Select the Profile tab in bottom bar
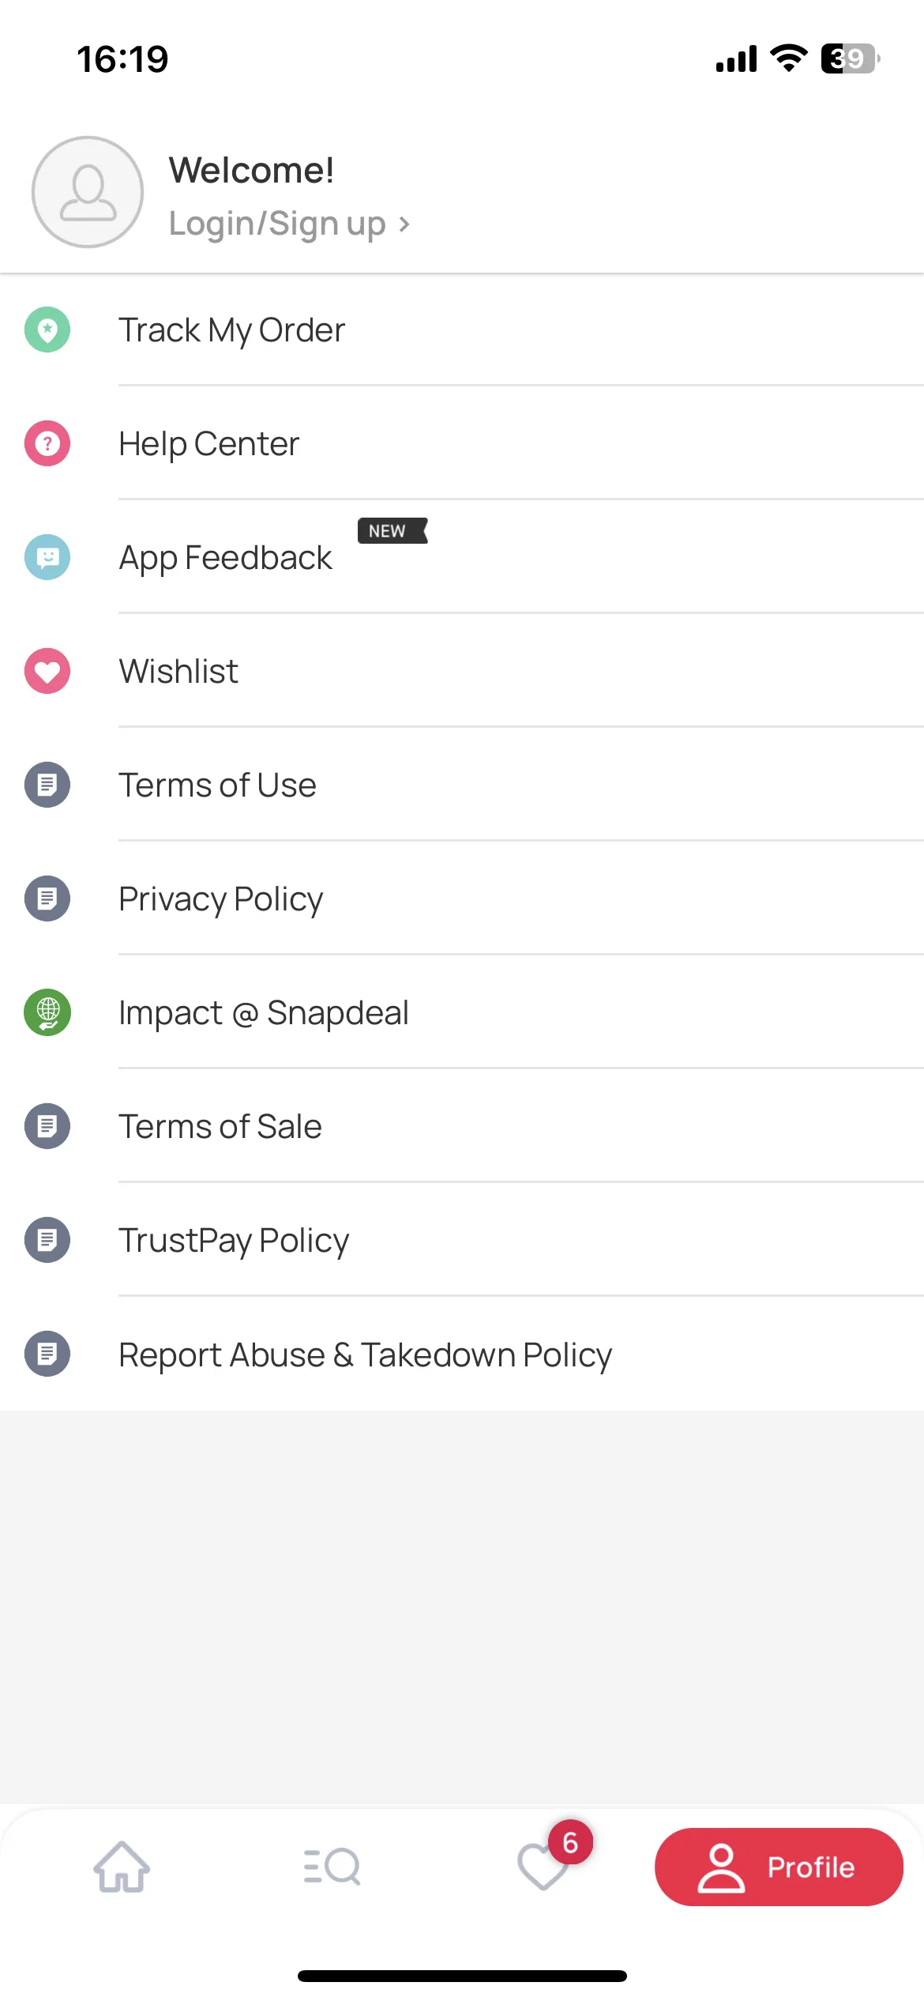The height and width of the screenshot is (2001, 924). [779, 1867]
